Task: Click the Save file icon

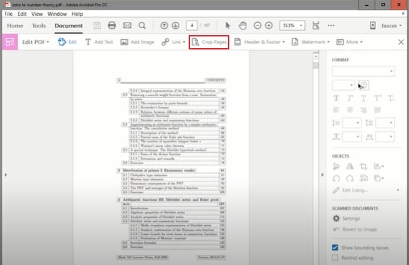Action: point(97,25)
